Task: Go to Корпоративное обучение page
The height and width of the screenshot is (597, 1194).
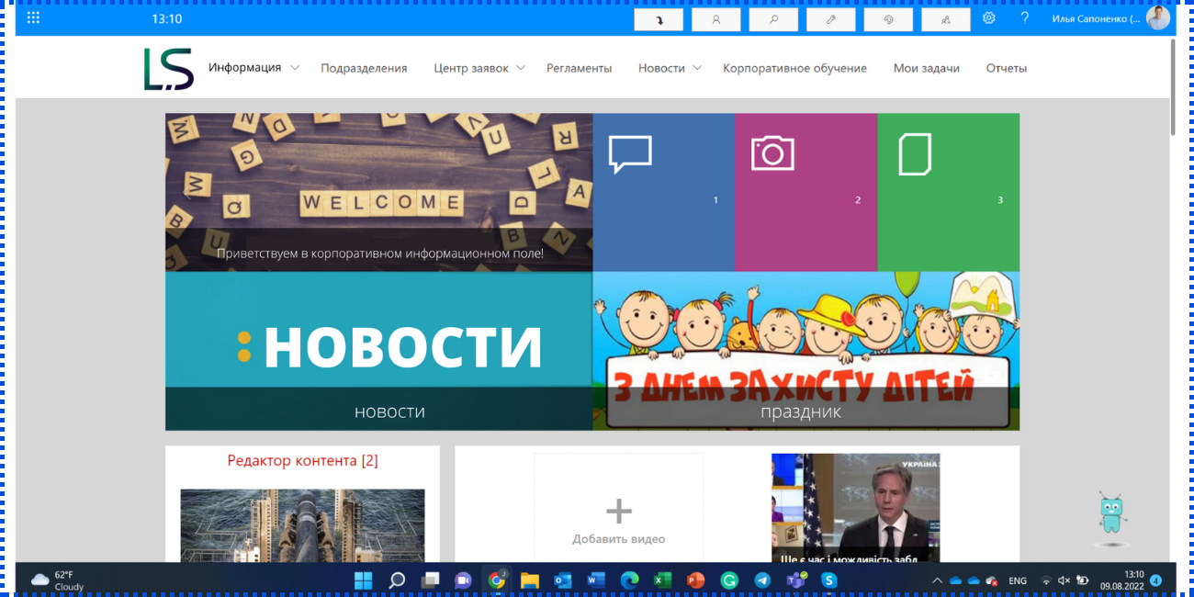Action: pyautogui.click(x=794, y=68)
